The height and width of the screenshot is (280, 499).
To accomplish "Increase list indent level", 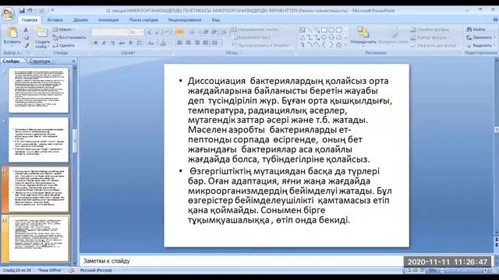I will (x=214, y=33).
